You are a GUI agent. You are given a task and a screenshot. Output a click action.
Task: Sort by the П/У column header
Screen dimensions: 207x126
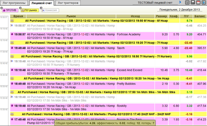point(186,16)
